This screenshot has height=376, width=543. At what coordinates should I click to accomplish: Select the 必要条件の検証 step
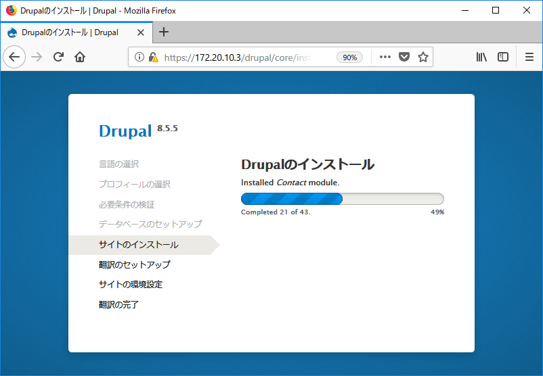point(127,204)
